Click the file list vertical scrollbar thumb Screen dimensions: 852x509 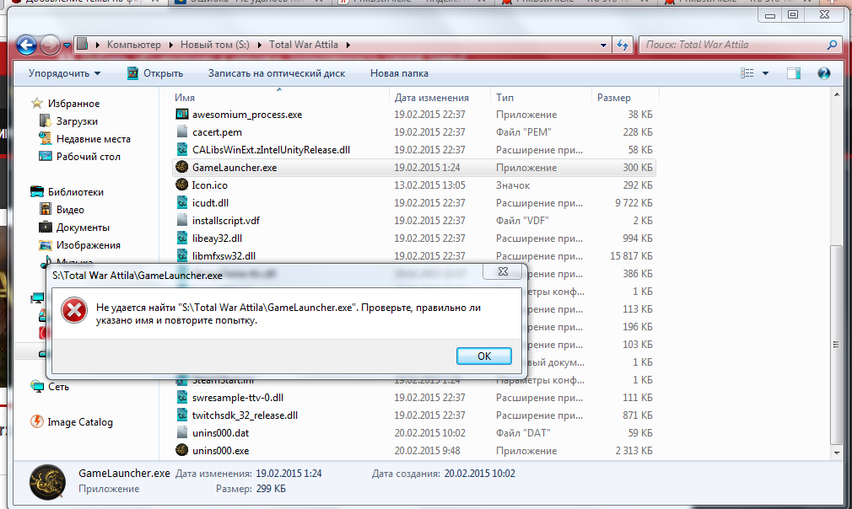[836, 345]
